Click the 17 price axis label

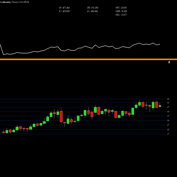[168, 134]
